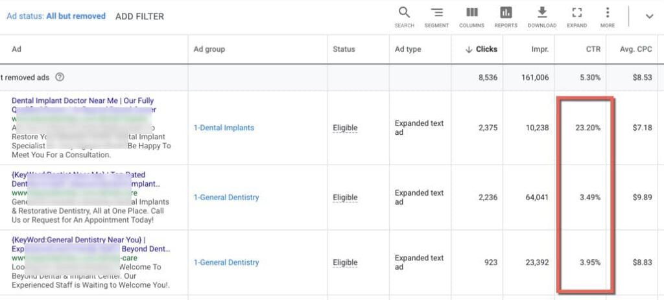Sort by the CTR column header
The width and height of the screenshot is (664, 300).
pyautogui.click(x=593, y=49)
